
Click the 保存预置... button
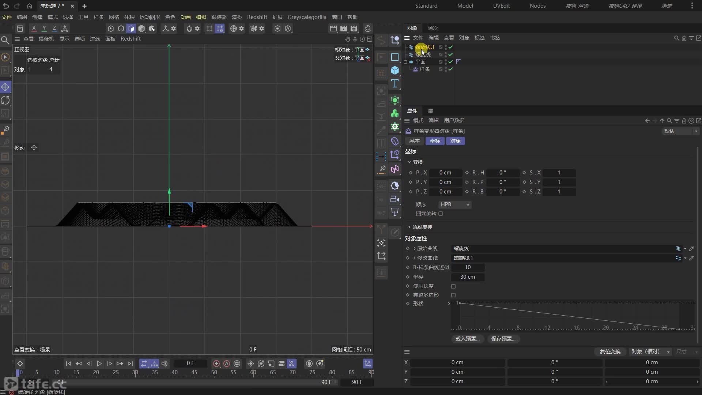coord(503,339)
